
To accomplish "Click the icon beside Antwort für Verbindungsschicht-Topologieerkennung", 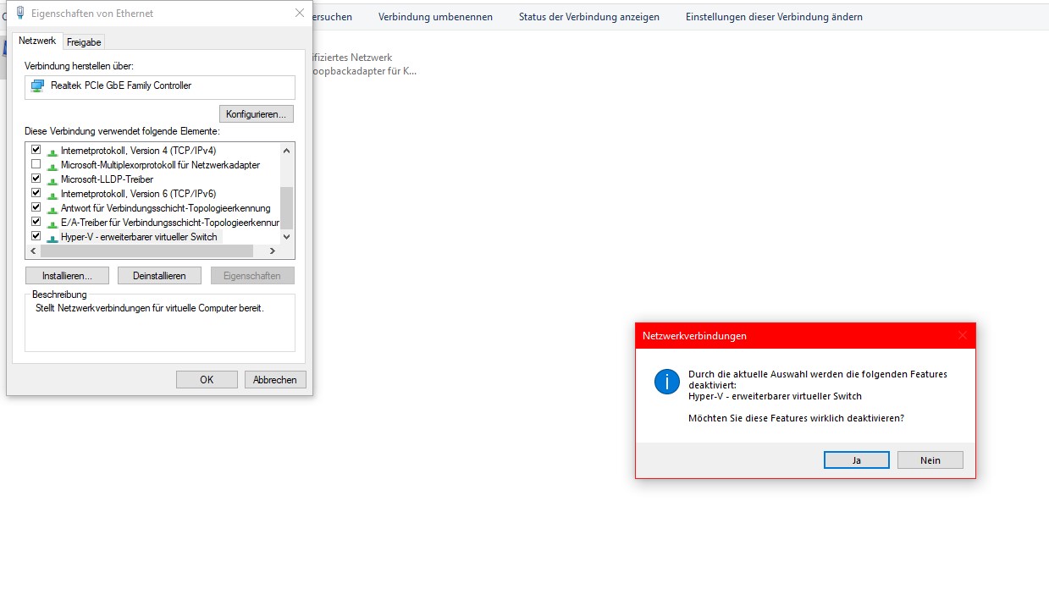I will pos(52,209).
